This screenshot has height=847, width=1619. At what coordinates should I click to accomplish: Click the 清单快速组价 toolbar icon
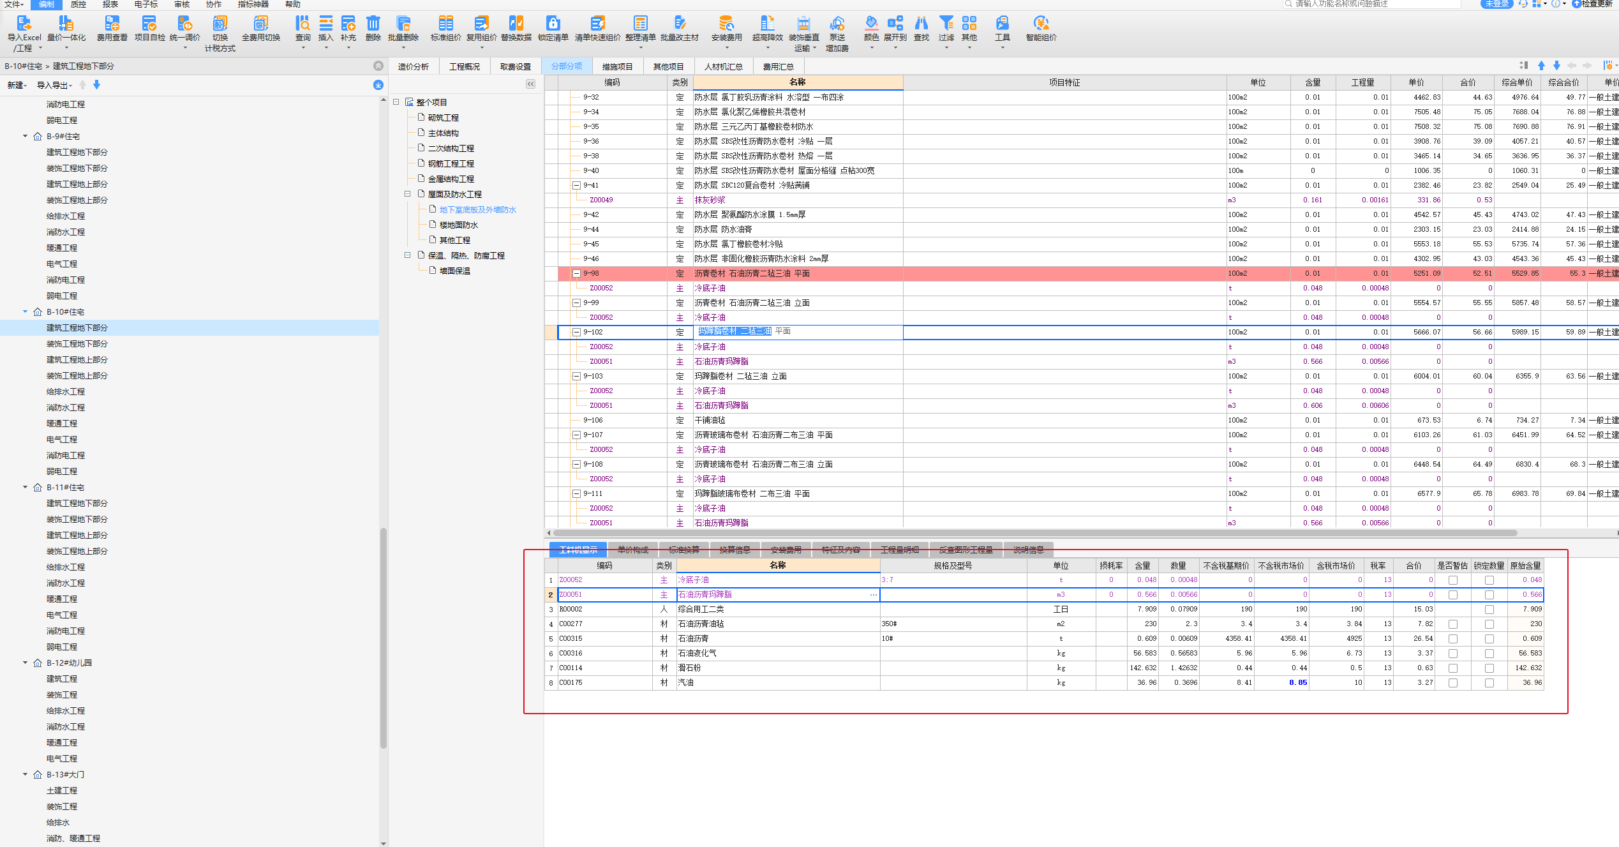tap(597, 24)
